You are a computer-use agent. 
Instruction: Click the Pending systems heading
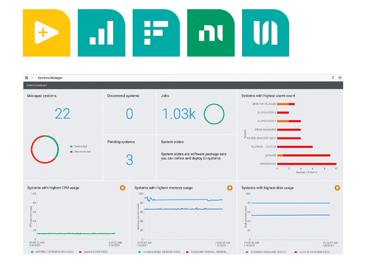[121, 142]
